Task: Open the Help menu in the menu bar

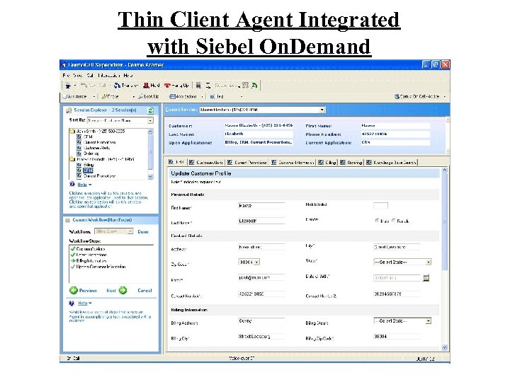Action: [x=127, y=76]
